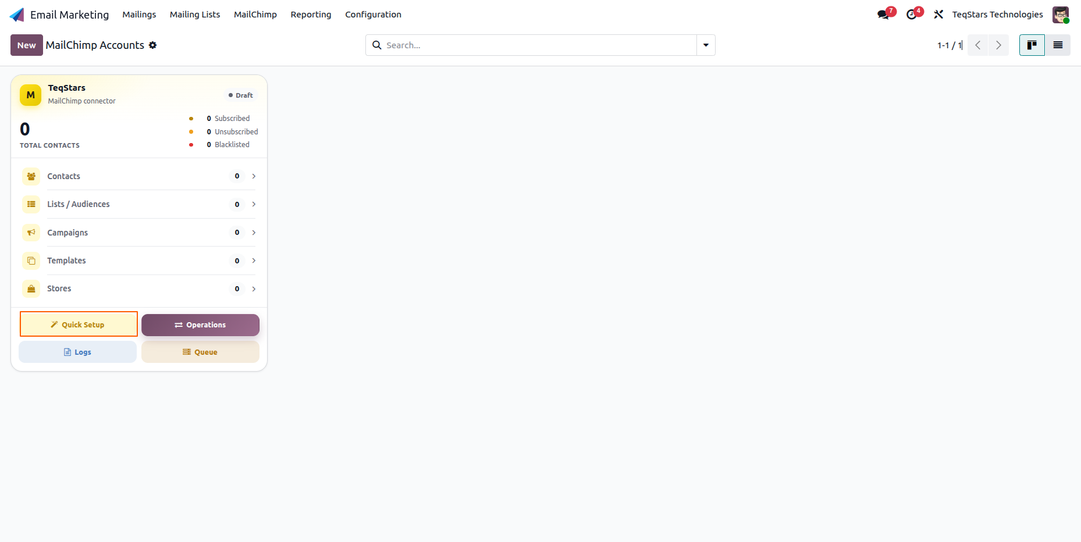The height and width of the screenshot is (542, 1081).
Task: Switch to the Kanban view
Action: tap(1032, 45)
